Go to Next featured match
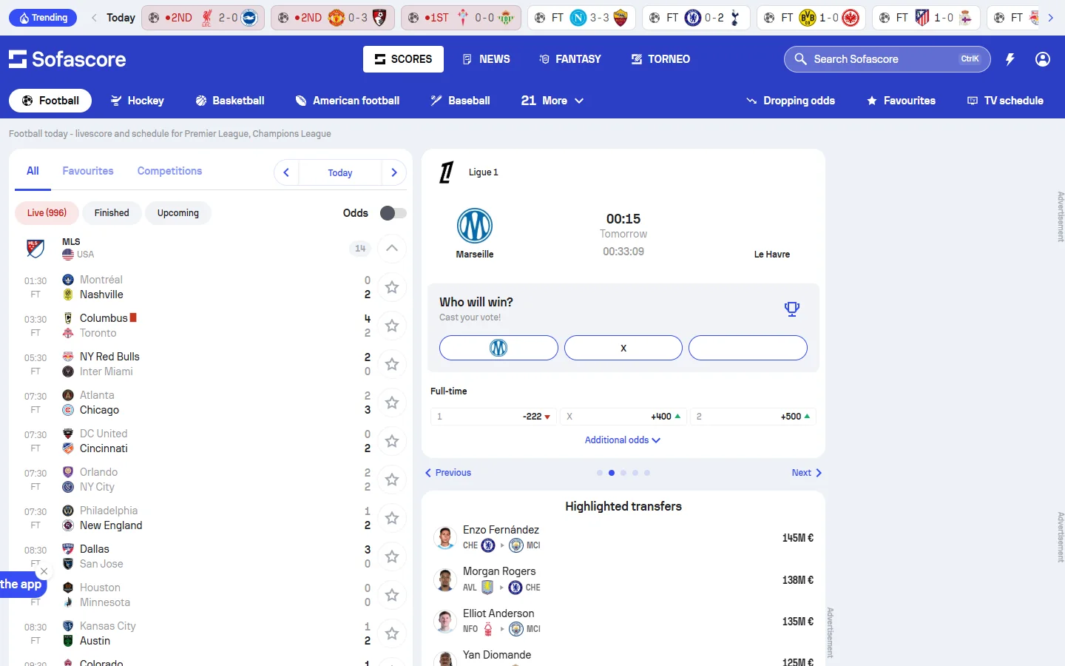Image resolution: width=1065 pixels, height=666 pixels. pyautogui.click(x=807, y=473)
